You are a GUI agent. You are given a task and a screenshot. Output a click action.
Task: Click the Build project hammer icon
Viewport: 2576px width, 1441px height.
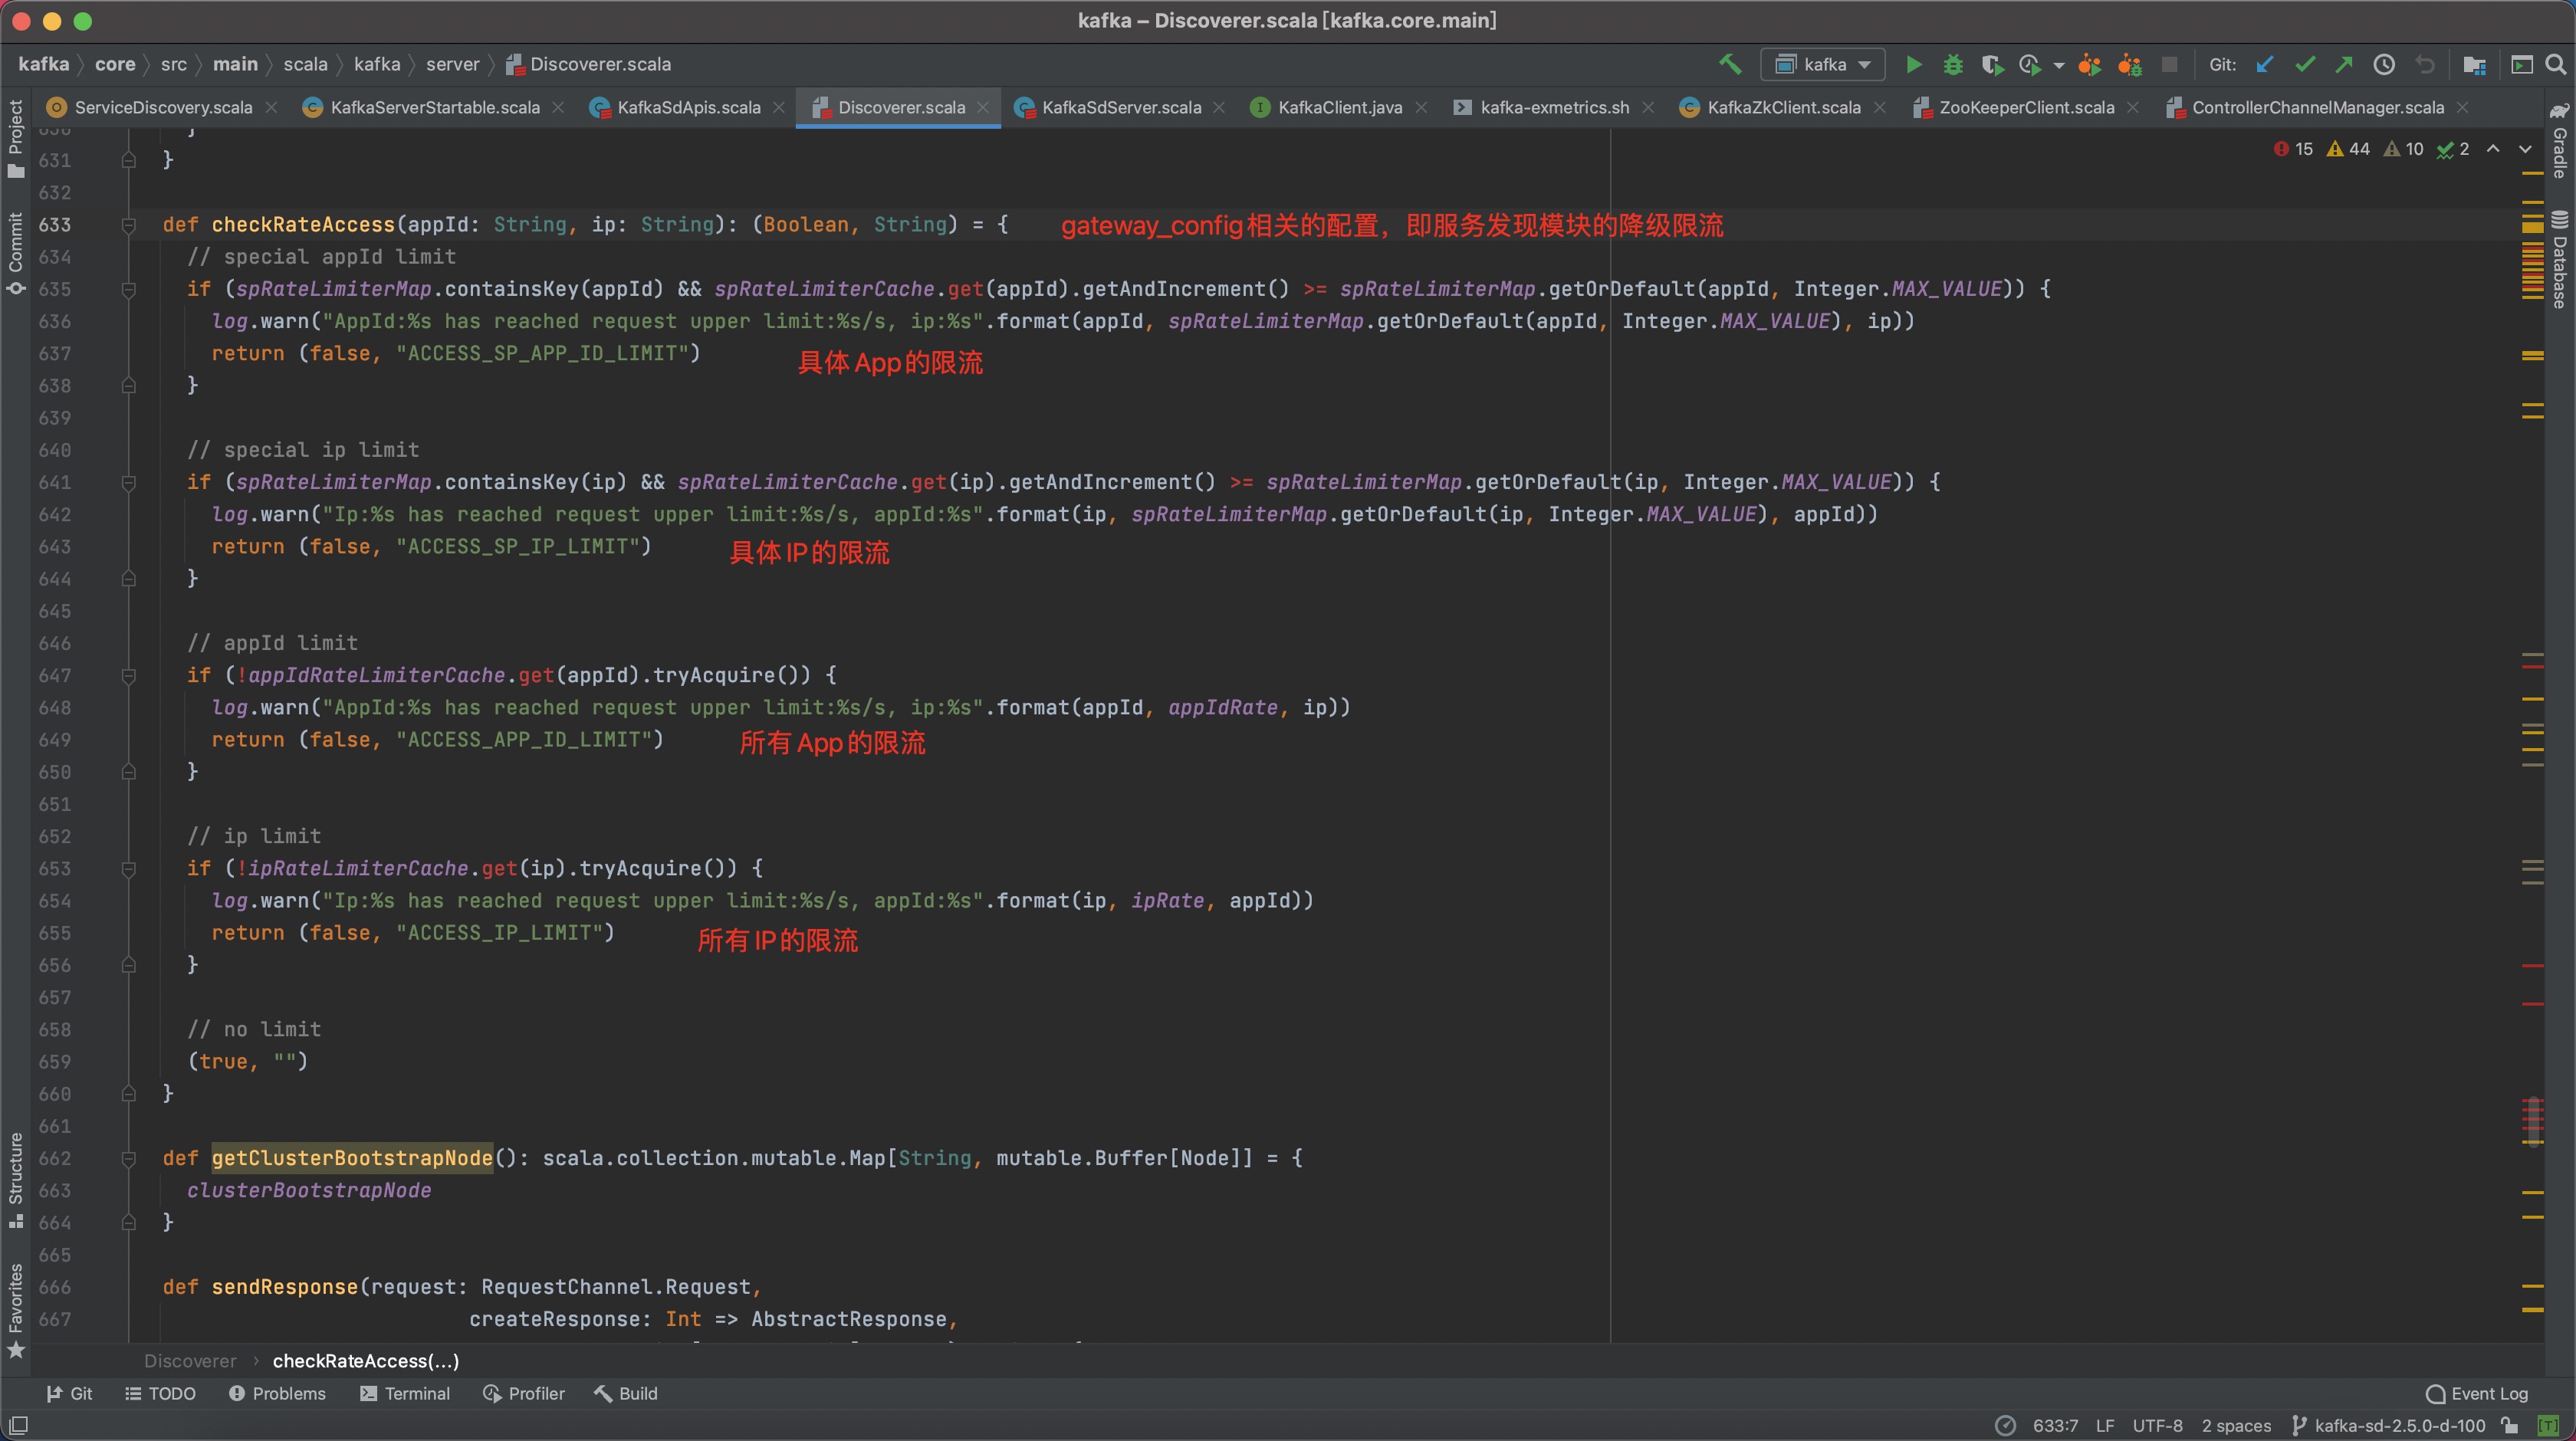(1730, 65)
